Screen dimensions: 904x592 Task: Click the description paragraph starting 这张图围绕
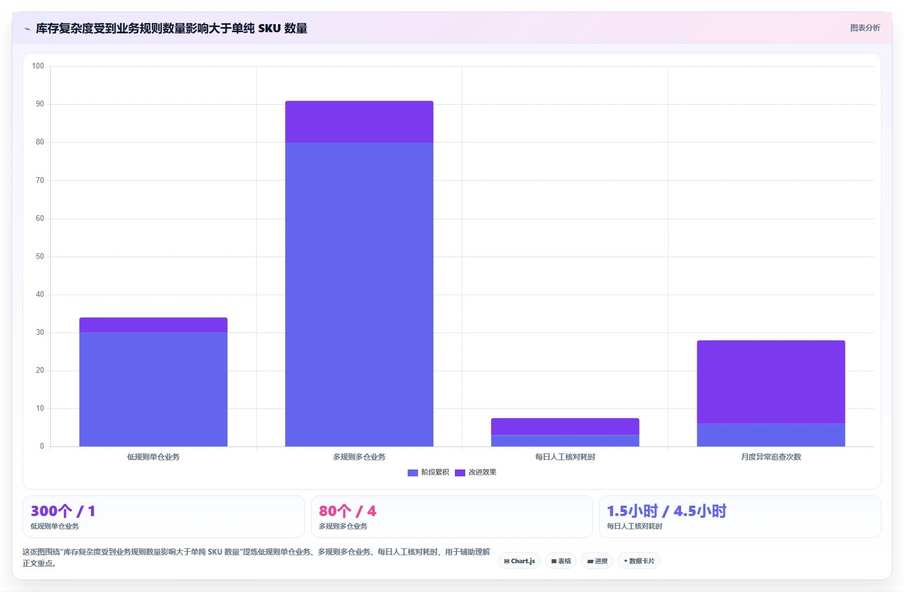[256, 557]
